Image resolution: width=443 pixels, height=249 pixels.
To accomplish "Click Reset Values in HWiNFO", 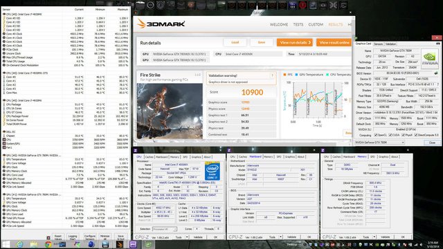I will 58,237.
